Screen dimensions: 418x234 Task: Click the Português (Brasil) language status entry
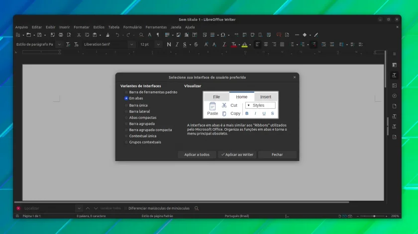[x=237, y=216]
